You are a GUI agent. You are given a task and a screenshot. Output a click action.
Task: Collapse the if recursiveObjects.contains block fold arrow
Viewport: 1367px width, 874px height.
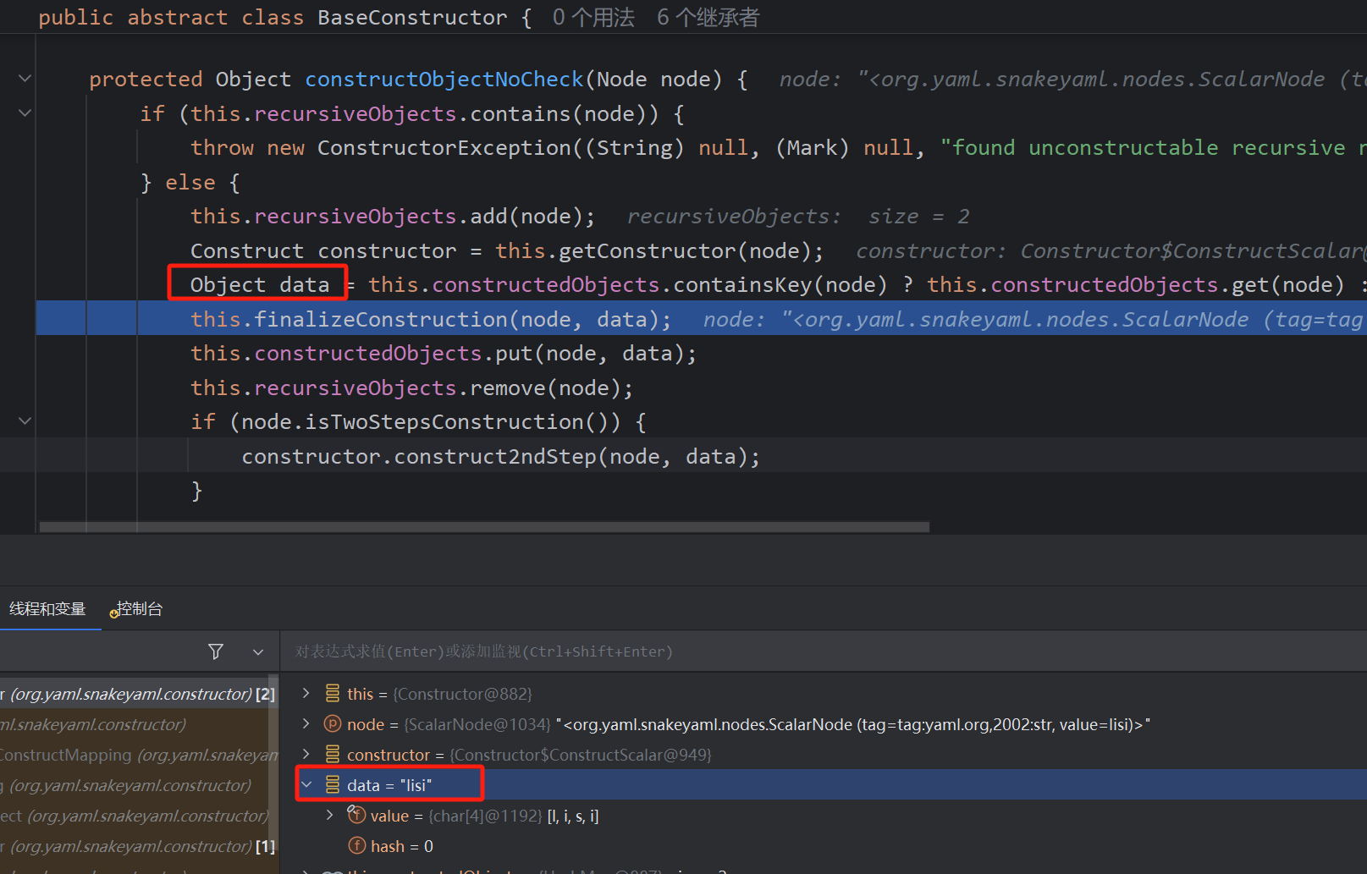25,113
